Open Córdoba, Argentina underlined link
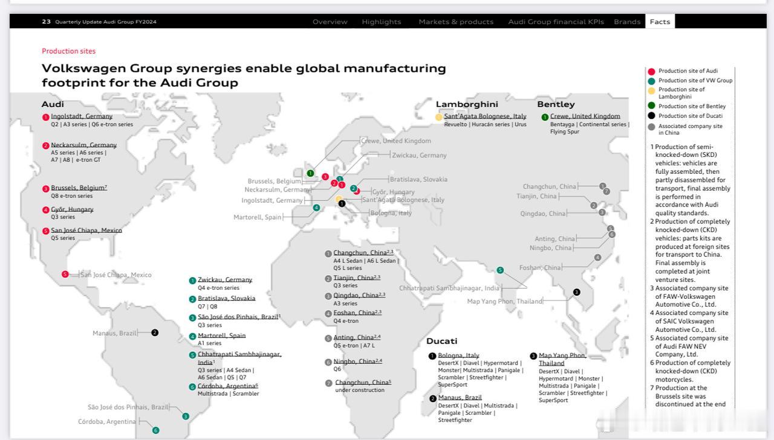774x440 pixels. pyautogui.click(x=228, y=386)
